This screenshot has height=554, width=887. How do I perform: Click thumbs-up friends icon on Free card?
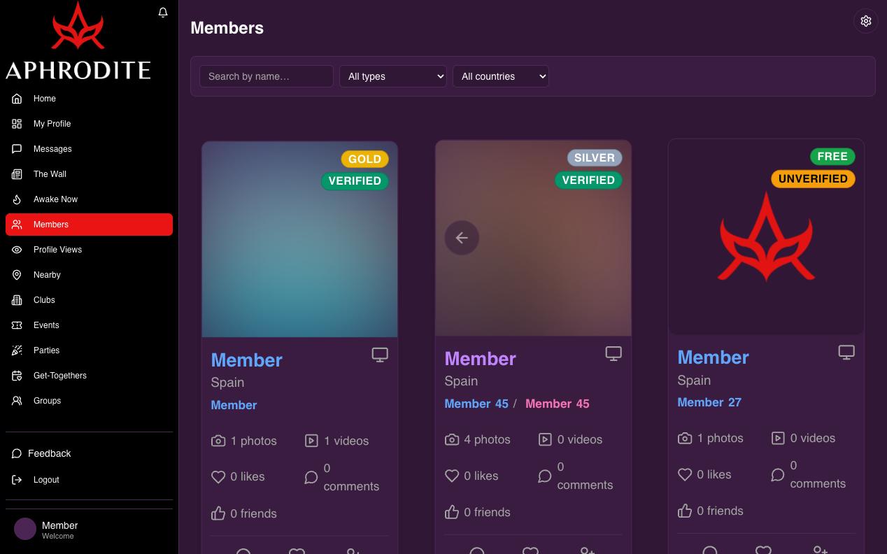(x=685, y=511)
